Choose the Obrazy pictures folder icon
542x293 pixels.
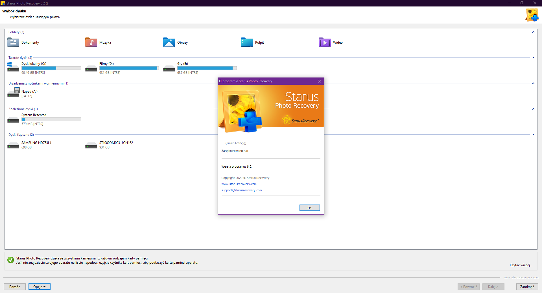point(169,42)
